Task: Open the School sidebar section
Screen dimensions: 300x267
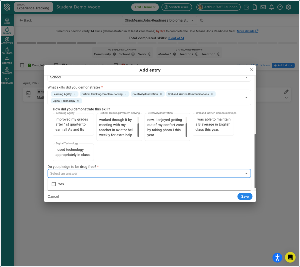Action: [x=7, y=31]
